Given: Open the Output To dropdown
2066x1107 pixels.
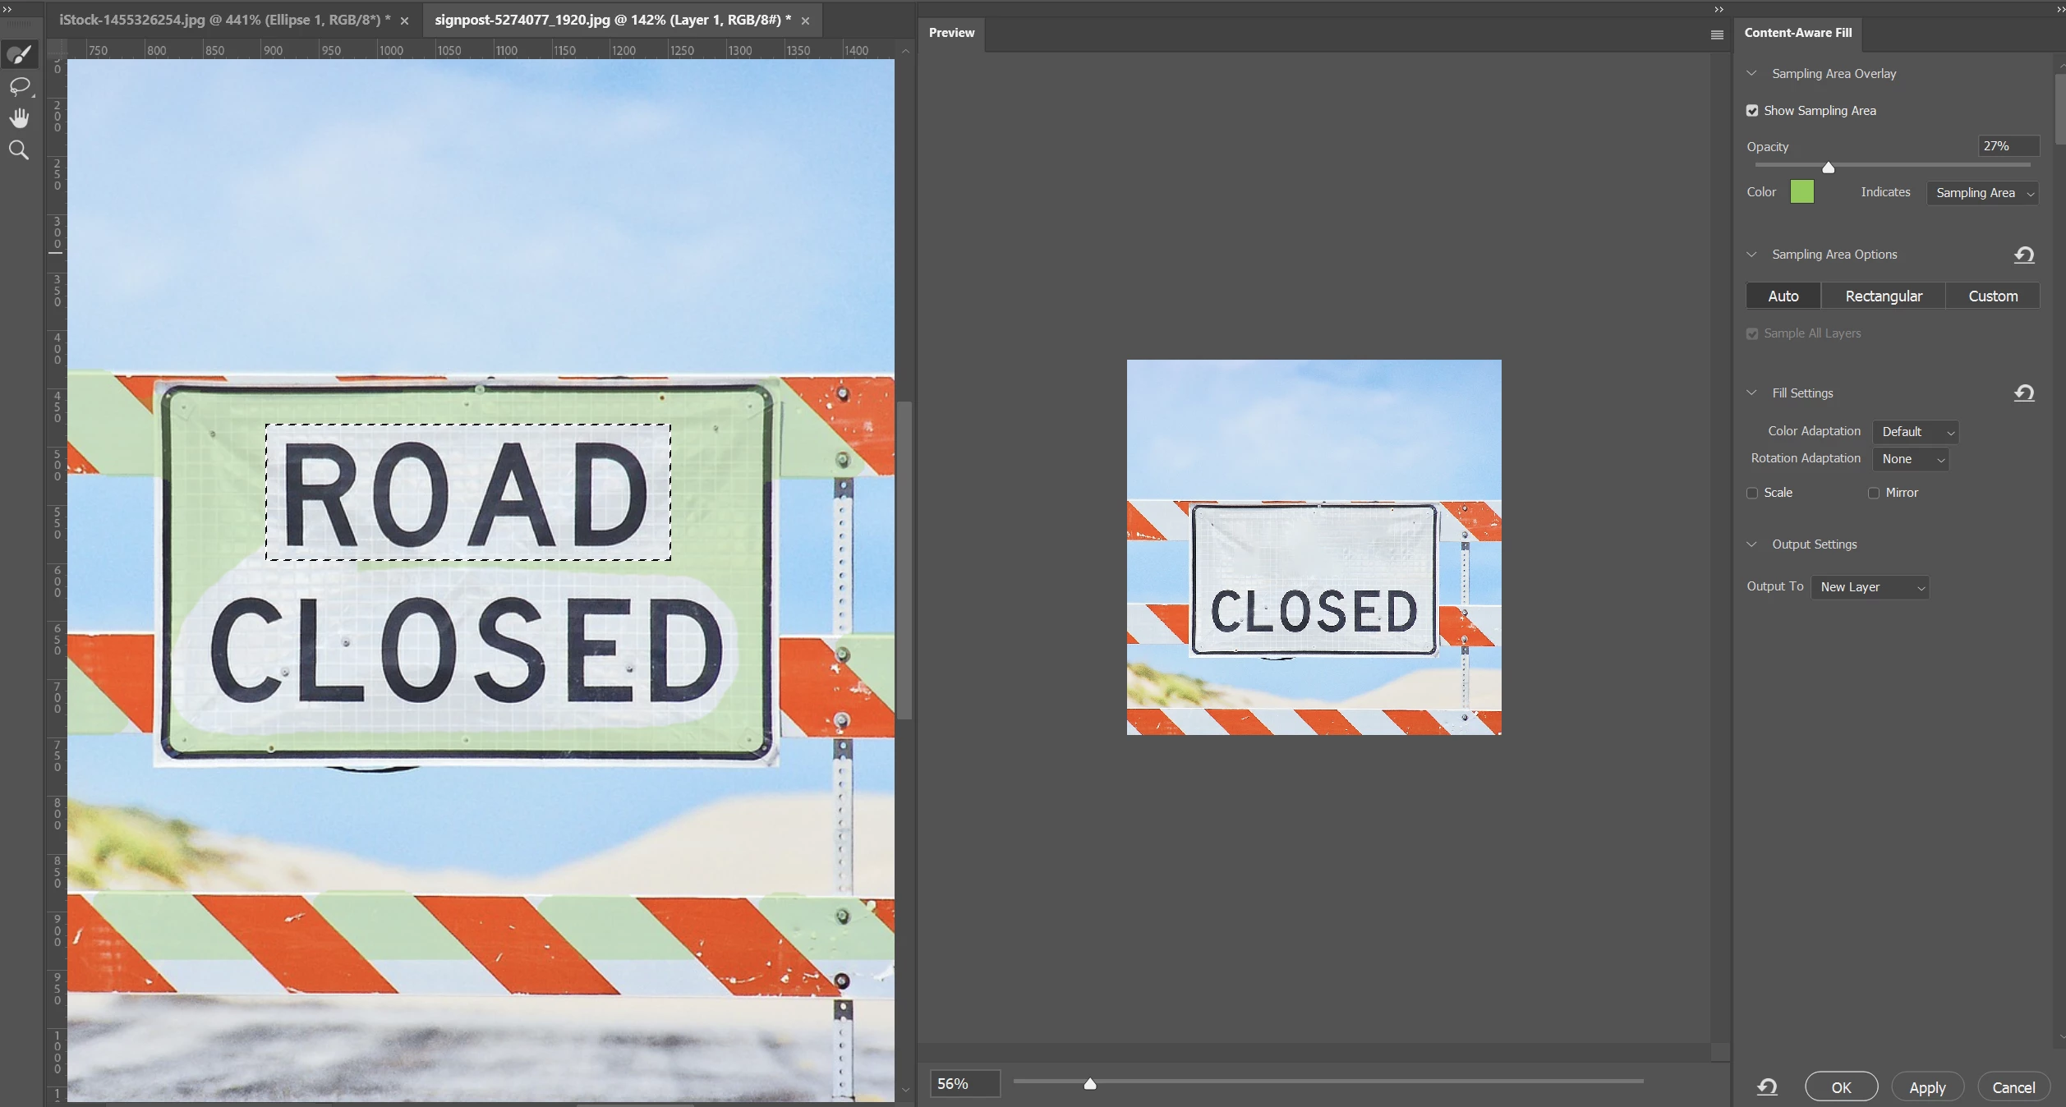Looking at the screenshot, I should click(1870, 587).
